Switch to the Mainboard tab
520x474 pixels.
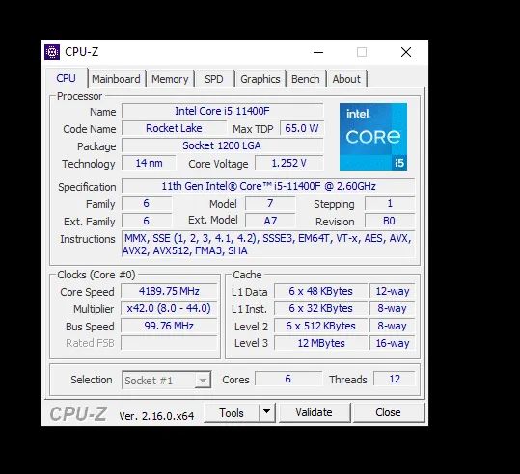click(x=116, y=79)
